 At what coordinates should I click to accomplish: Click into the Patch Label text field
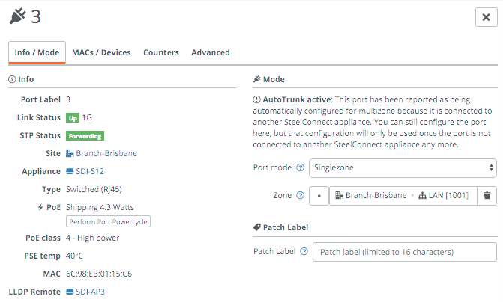tap(404, 252)
